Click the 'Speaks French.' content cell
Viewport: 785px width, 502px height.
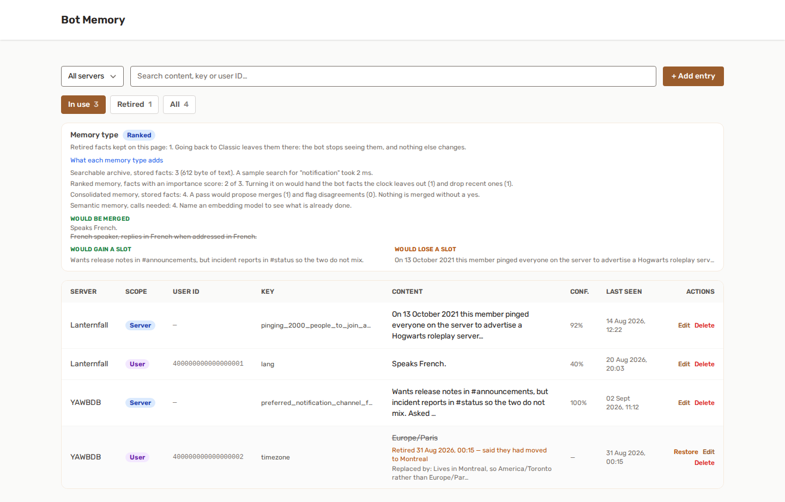point(419,364)
